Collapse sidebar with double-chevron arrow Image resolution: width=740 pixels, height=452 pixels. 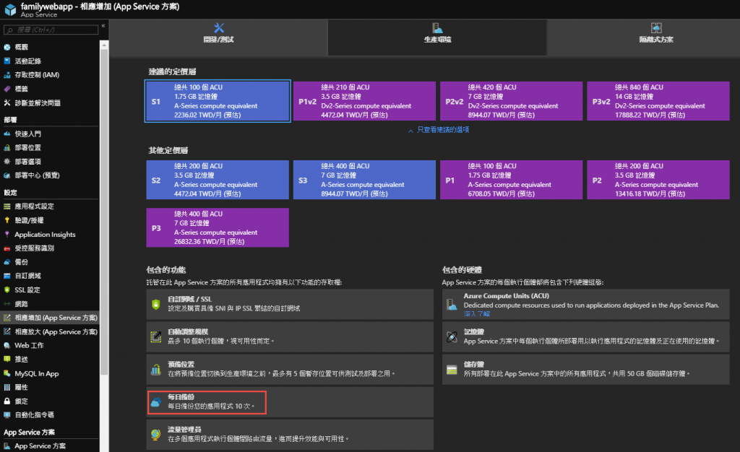103,27
